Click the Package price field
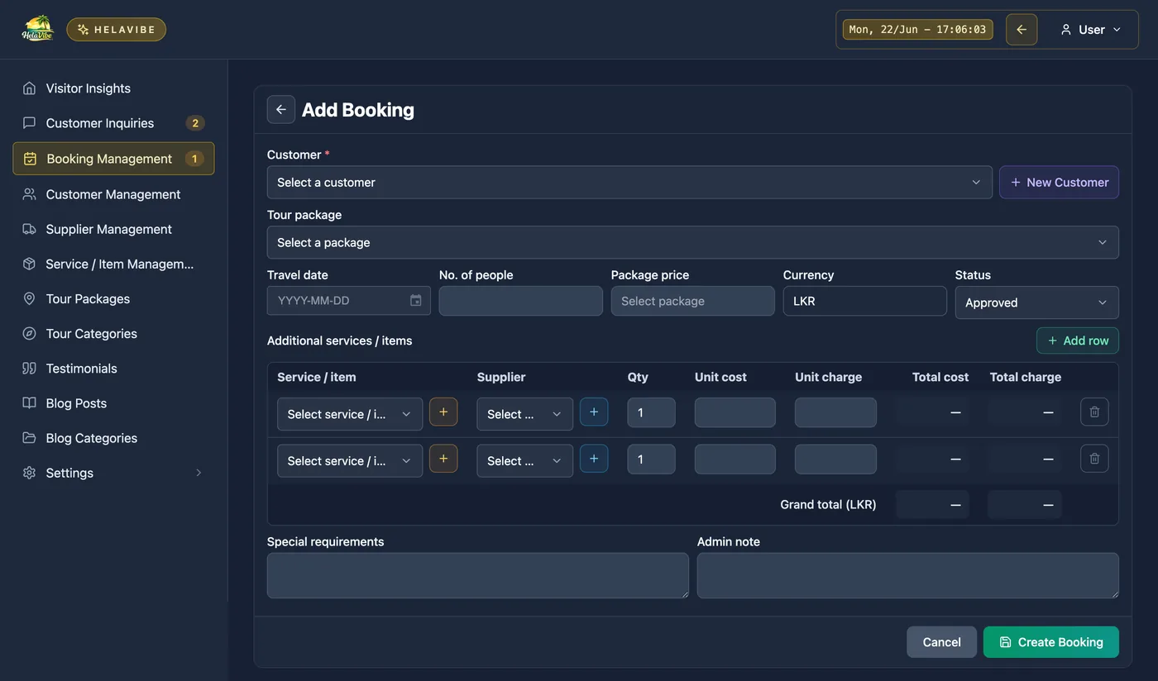Image resolution: width=1158 pixels, height=681 pixels. point(692,301)
